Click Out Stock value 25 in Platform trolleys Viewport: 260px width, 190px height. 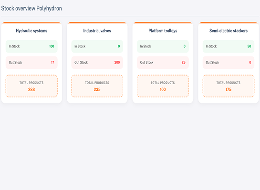(x=183, y=62)
